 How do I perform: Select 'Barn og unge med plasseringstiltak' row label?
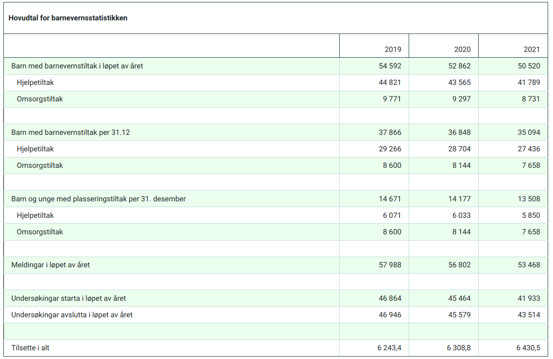click(99, 199)
